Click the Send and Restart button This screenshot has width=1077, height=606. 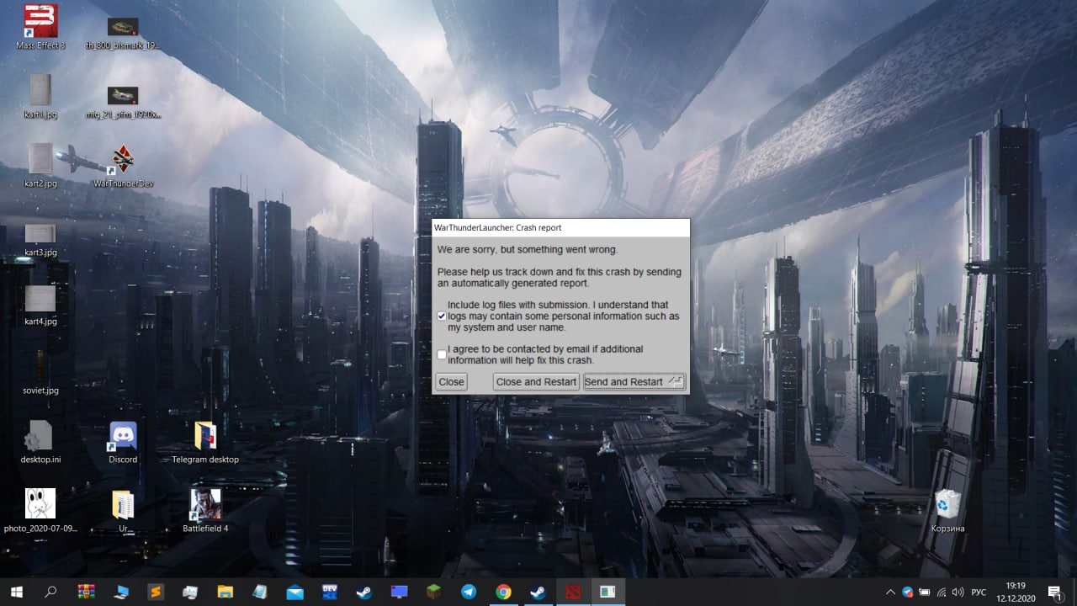(634, 382)
